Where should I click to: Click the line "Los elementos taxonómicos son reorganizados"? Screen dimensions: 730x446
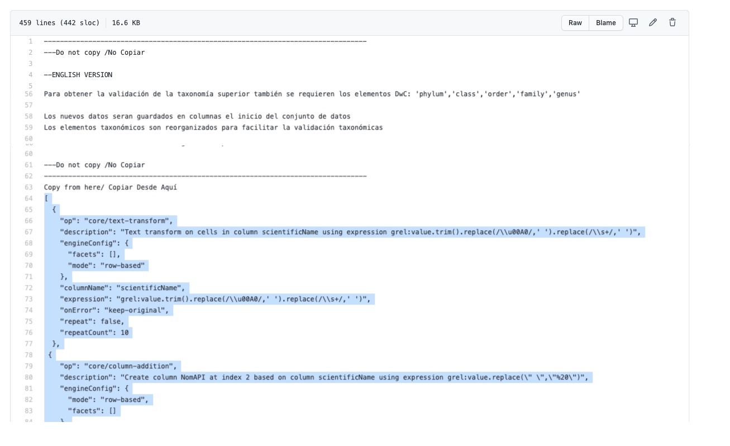[x=213, y=127]
